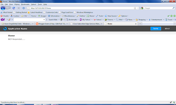Open Yahoo toolbar News button
The width and height of the screenshot is (176, 105).
point(129,20)
